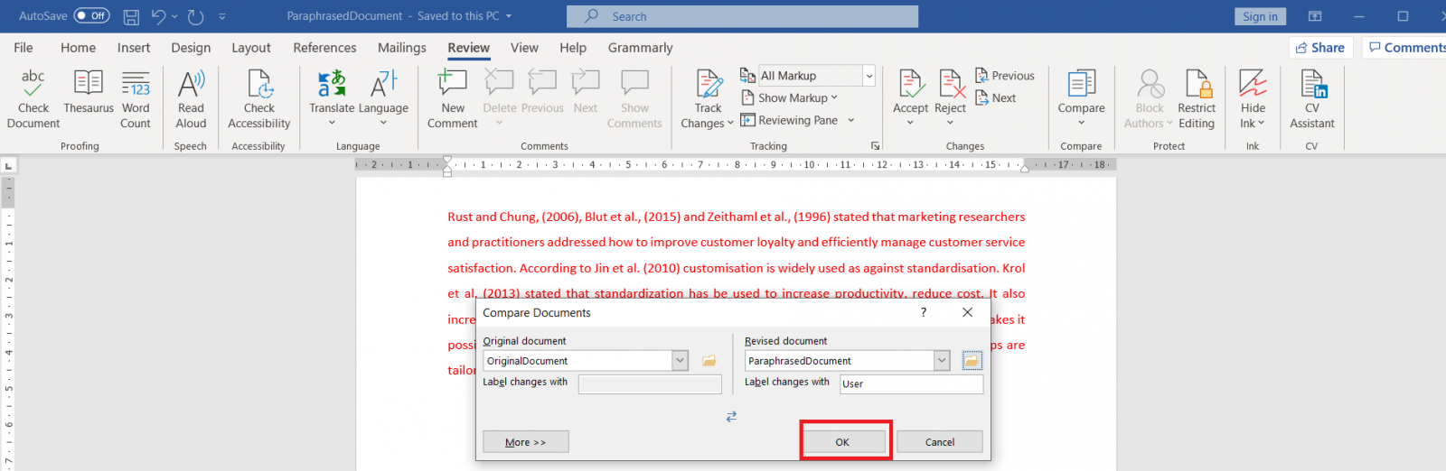Image resolution: width=1446 pixels, height=471 pixels.
Task: Click the Sign in button
Action: click(x=1260, y=16)
